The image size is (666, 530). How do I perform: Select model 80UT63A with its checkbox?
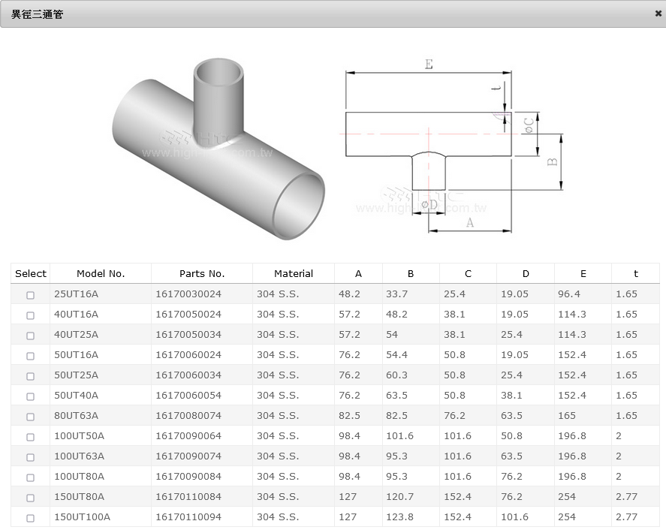point(31,417)
